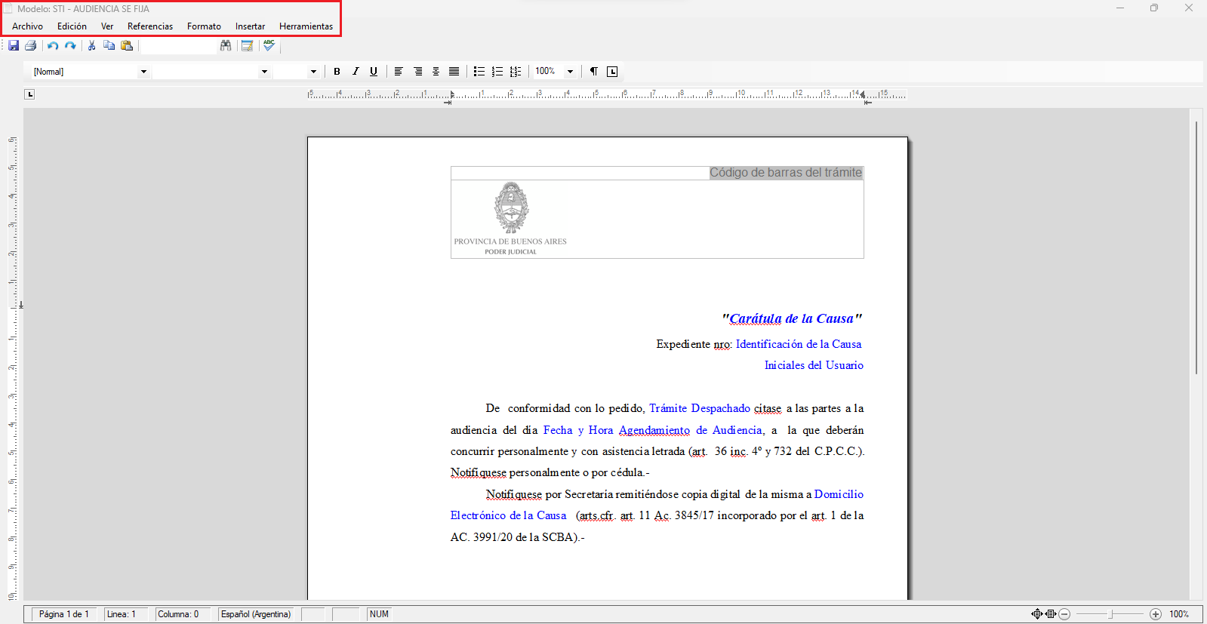Open Find with the binoculars icon
Image resolution: width=1207 pixels, height=624 pixels.
[x=226, y=46]
